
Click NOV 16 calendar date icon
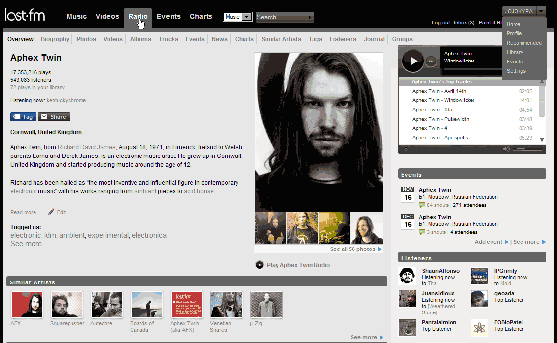[x=408, y=194]
